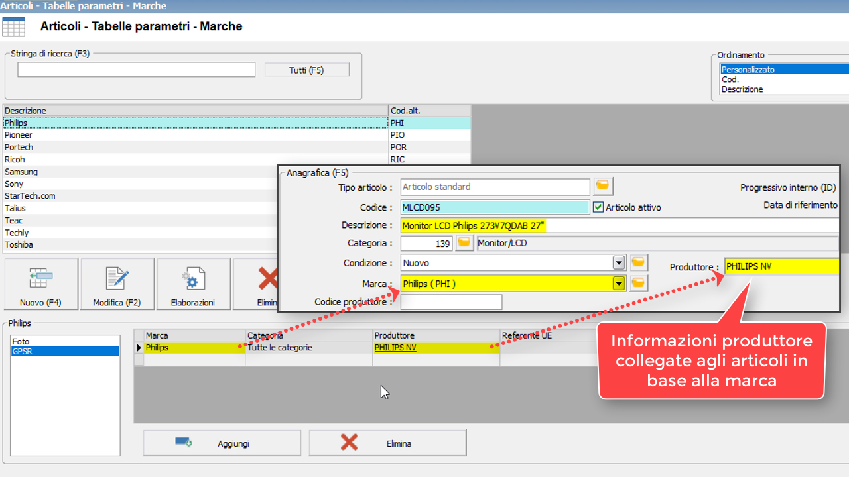Image resolution: width=849 pixels, height=477 pixels.
Task: Select Cod. in Ordinamento list
Action: coord(784,79)
